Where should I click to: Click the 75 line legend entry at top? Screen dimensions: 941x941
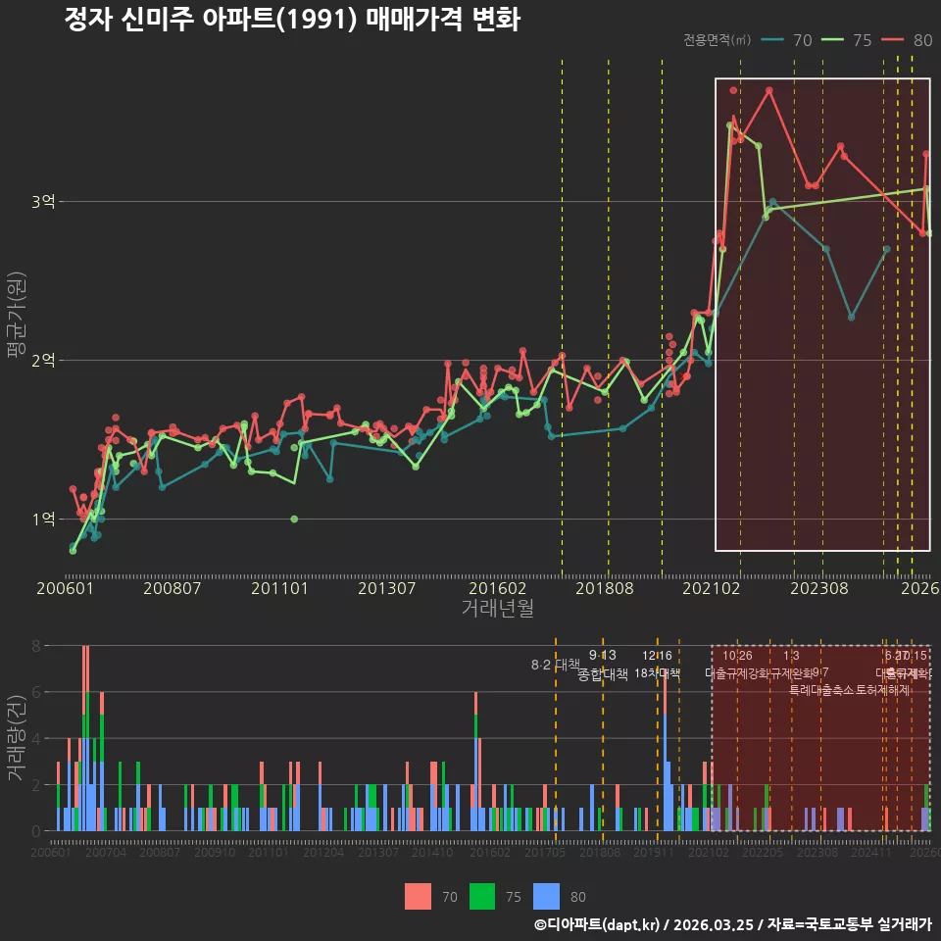pos(846,39)
